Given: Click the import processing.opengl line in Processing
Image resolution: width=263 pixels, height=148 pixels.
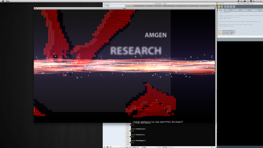Looking at the screenshot, I should point(227,31).
